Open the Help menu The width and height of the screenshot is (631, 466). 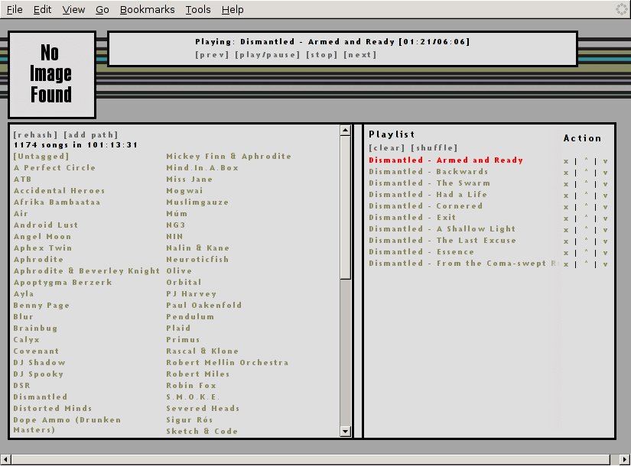click(x=233, y=9)
